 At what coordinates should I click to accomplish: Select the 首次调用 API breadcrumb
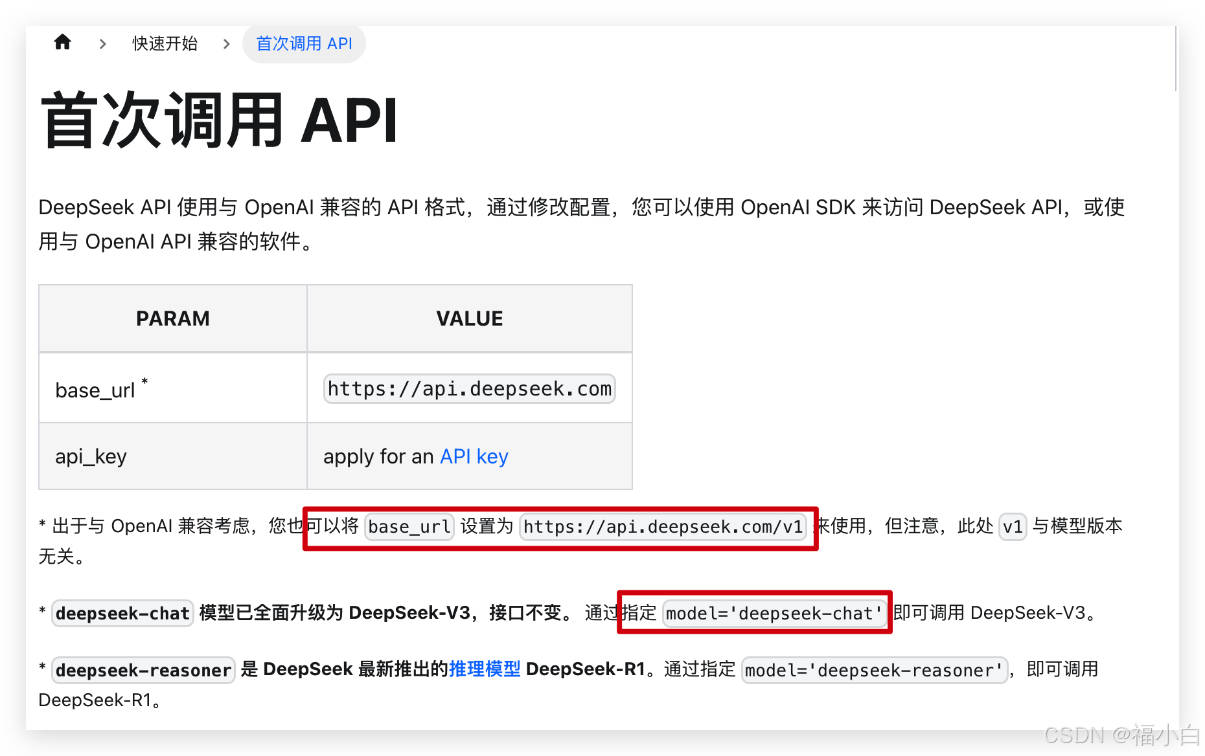(304, 43)
